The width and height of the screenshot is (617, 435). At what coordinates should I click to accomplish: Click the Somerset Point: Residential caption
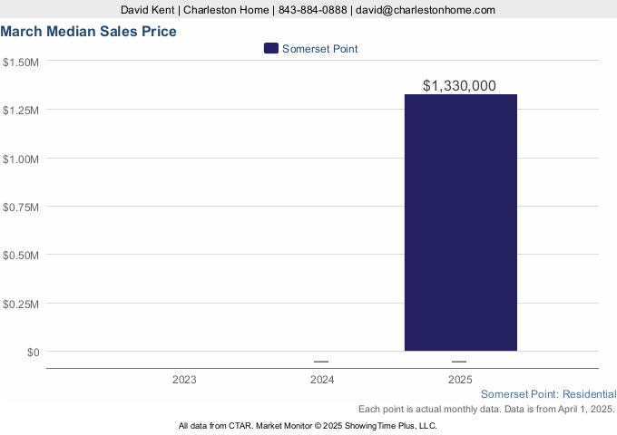(548, 394)
